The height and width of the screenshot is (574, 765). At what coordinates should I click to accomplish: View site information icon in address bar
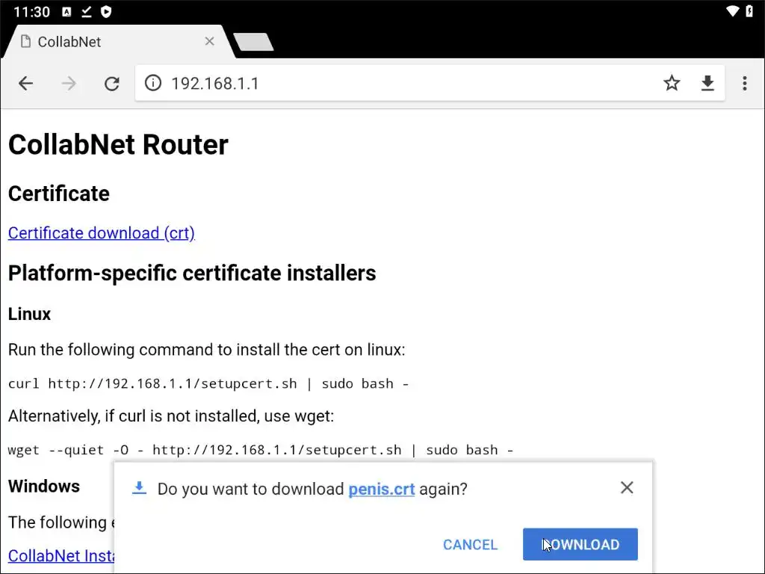152,83
